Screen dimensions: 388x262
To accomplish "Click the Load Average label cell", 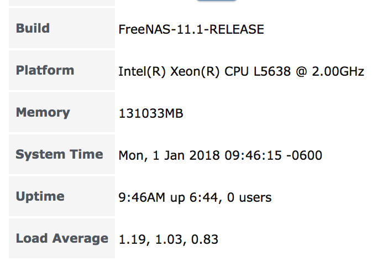I will (x=62, y=238).
